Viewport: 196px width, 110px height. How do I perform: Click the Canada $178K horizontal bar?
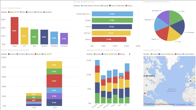[x=112, y=20]
